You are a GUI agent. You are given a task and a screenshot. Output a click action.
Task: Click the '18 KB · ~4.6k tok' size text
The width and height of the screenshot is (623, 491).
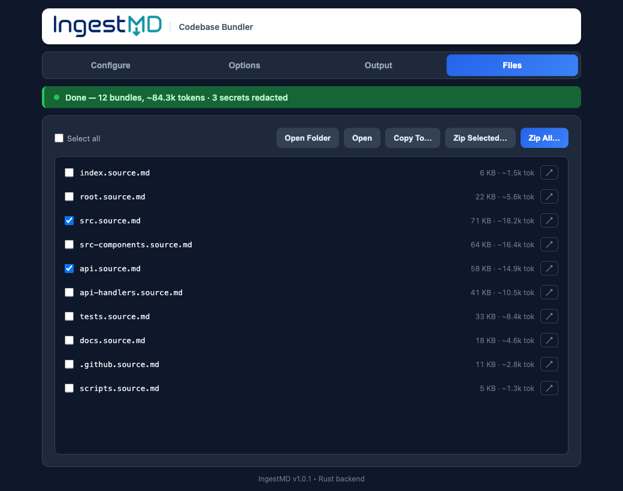pyautogui.click(x=504, y=341)
